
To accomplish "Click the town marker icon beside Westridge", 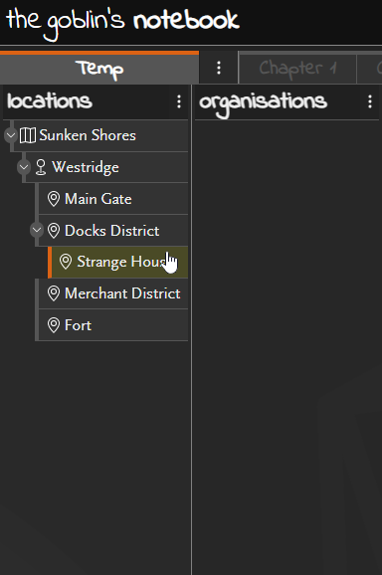I will [x=41, y=167].
